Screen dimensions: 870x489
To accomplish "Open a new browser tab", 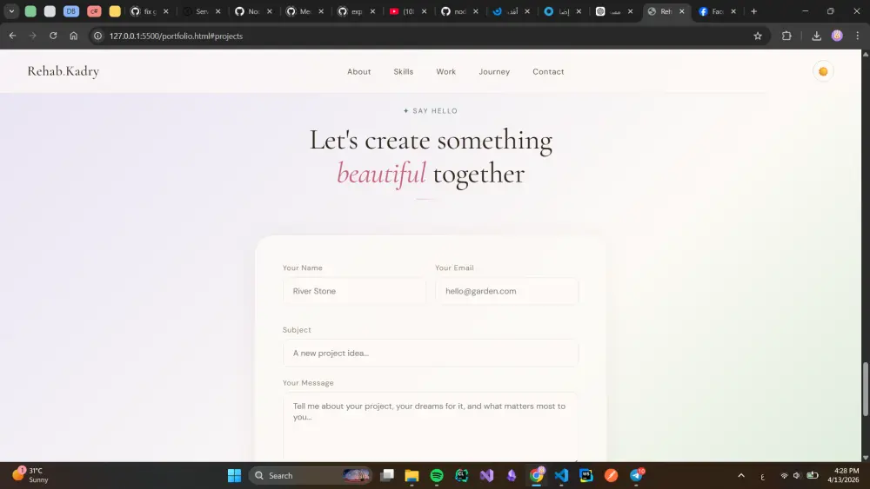I will (753, 11).
